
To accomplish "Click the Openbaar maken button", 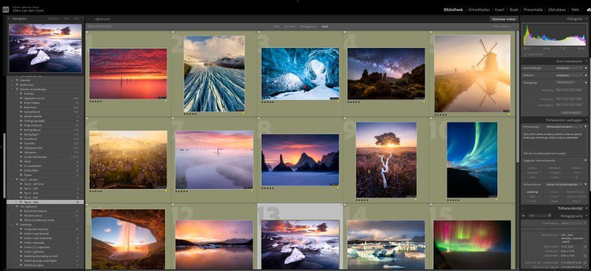I will pyautogui.click(x=503, y=19).
